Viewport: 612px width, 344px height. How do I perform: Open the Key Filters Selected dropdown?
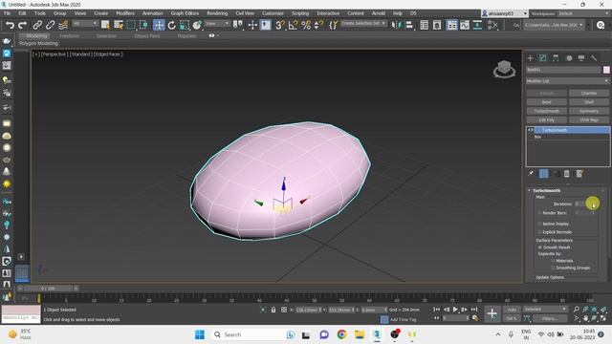tap(545, 310)
